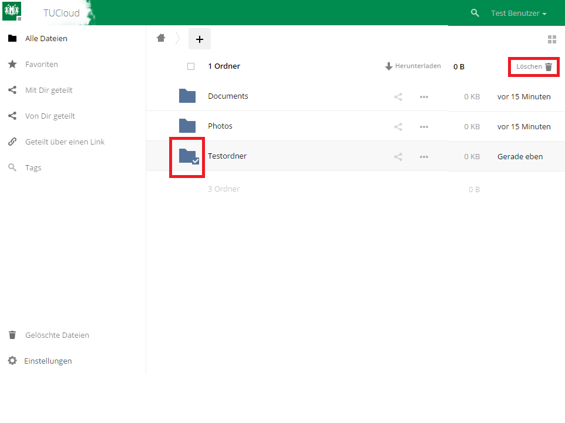Viewport: 565px width, 423px height.
Task: Toggle the select-all checkbox
Action: 191,66
